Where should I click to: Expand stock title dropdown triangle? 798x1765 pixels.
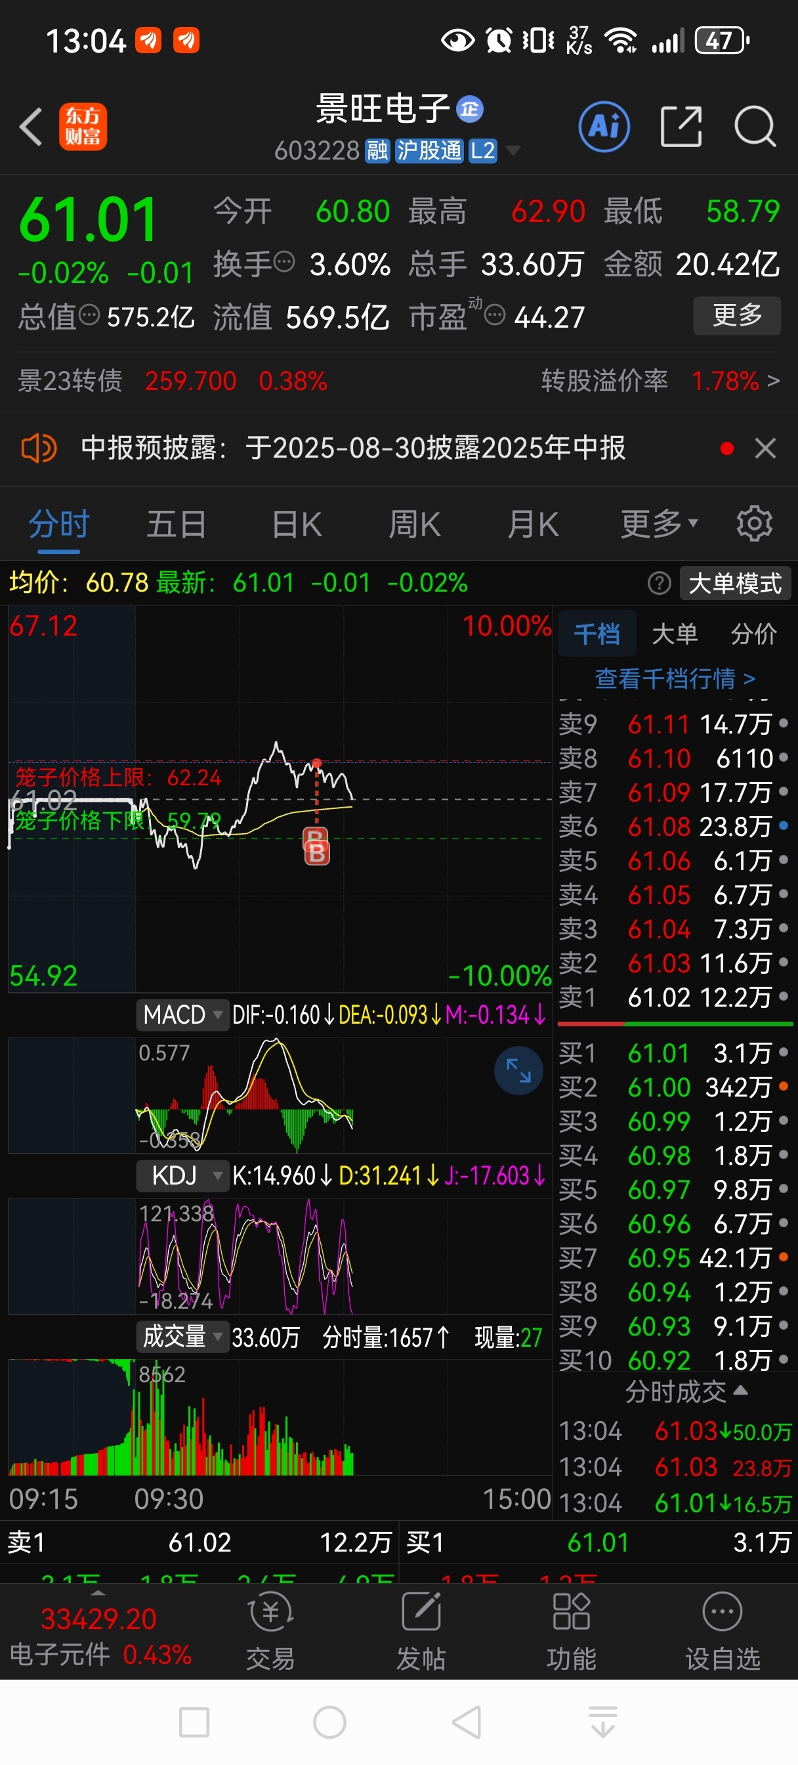(x=513, y=150)
